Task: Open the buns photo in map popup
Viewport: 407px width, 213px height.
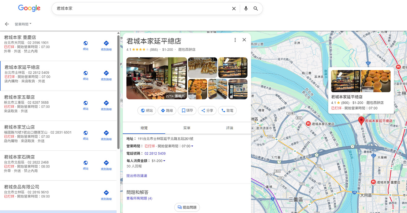Action: 376,81
